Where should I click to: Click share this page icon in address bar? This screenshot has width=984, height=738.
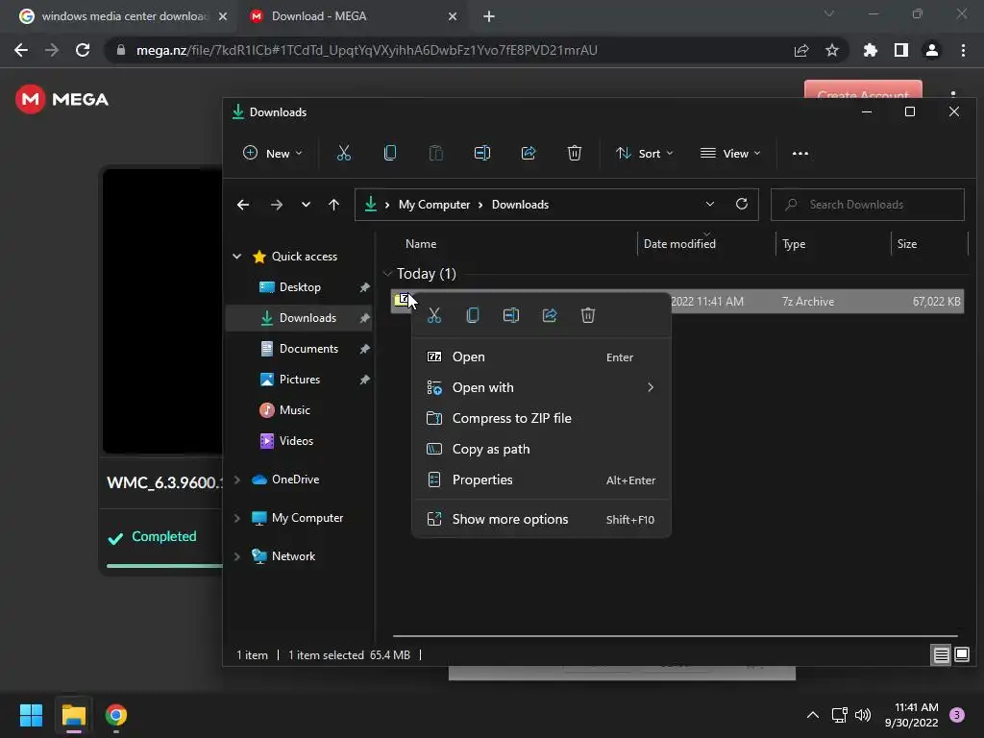pyautogui.click(x=801, y=50)
